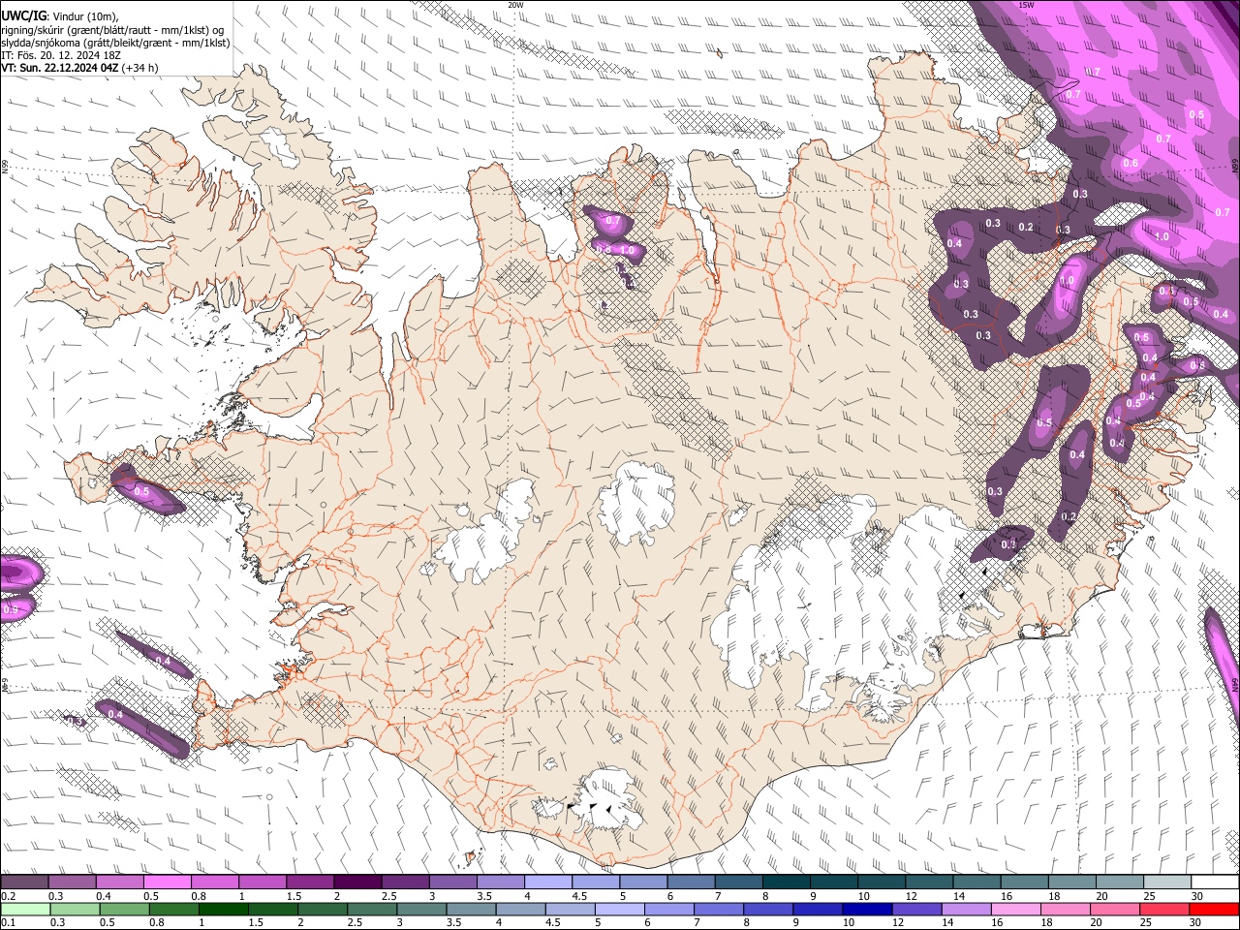Click the white 30 swatch ending the upper legend row

click(1215, 883)
